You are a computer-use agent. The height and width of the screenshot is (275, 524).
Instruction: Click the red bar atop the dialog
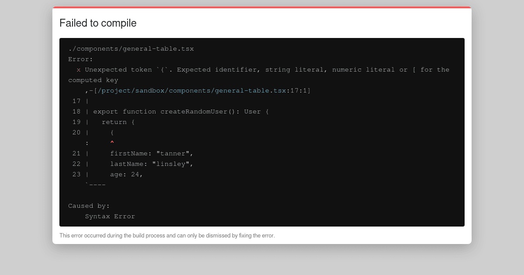point(262,7)
